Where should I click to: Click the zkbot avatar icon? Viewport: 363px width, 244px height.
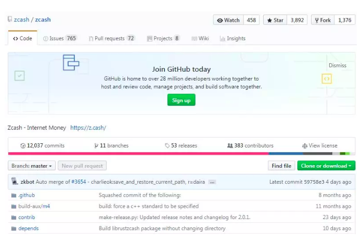(15, 181)
